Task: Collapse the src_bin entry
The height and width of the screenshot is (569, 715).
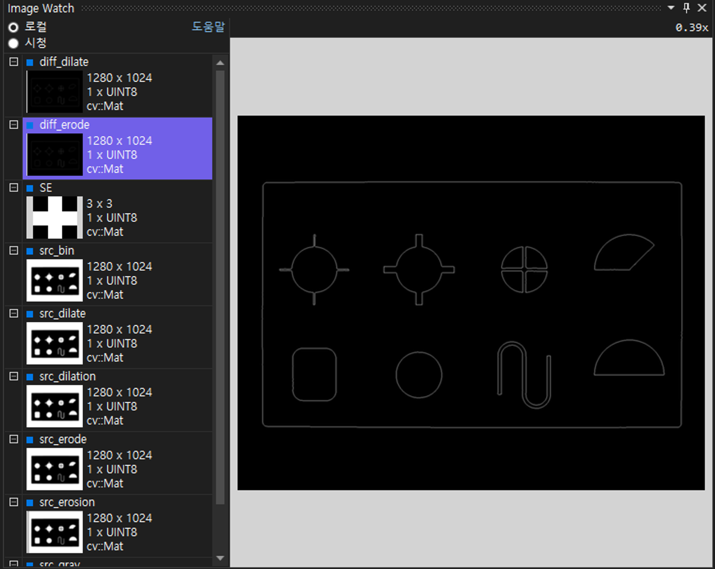Action: [x=13, y=250]
